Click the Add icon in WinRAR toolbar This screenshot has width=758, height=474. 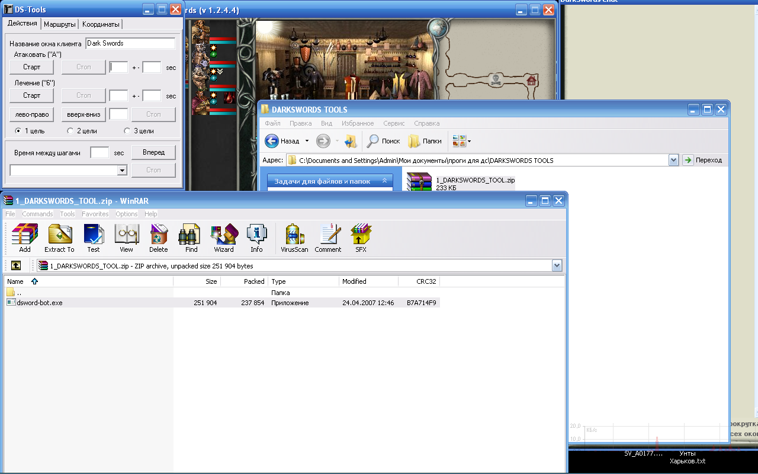[25, 238]
